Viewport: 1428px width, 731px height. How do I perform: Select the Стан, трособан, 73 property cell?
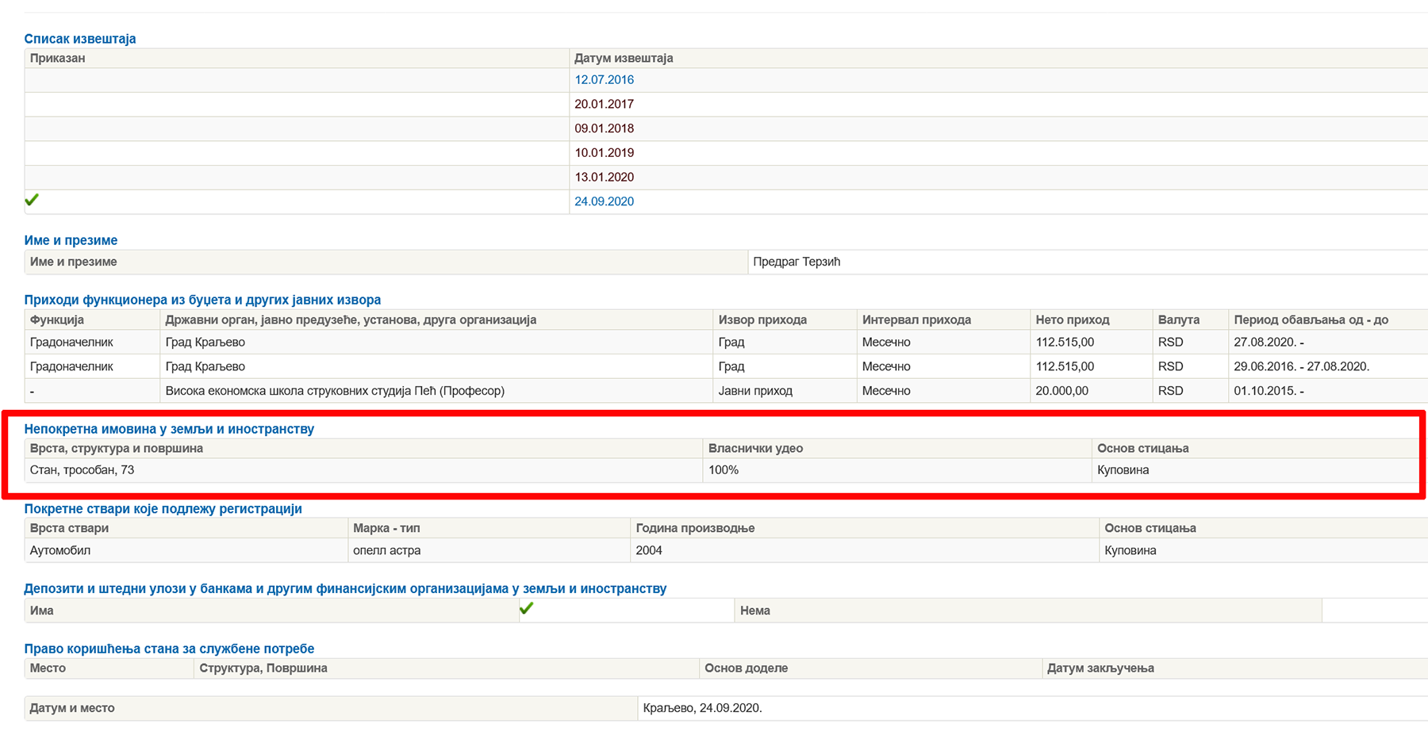[x=83, y=470]
